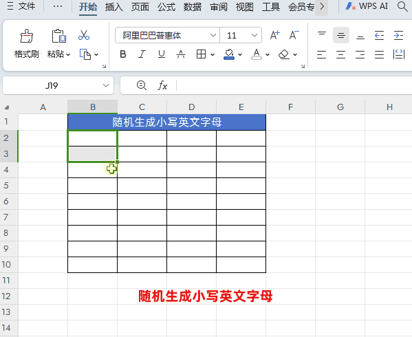The image size is (412, 337).
Task: Toggle bold formatting
Action: 122,54
